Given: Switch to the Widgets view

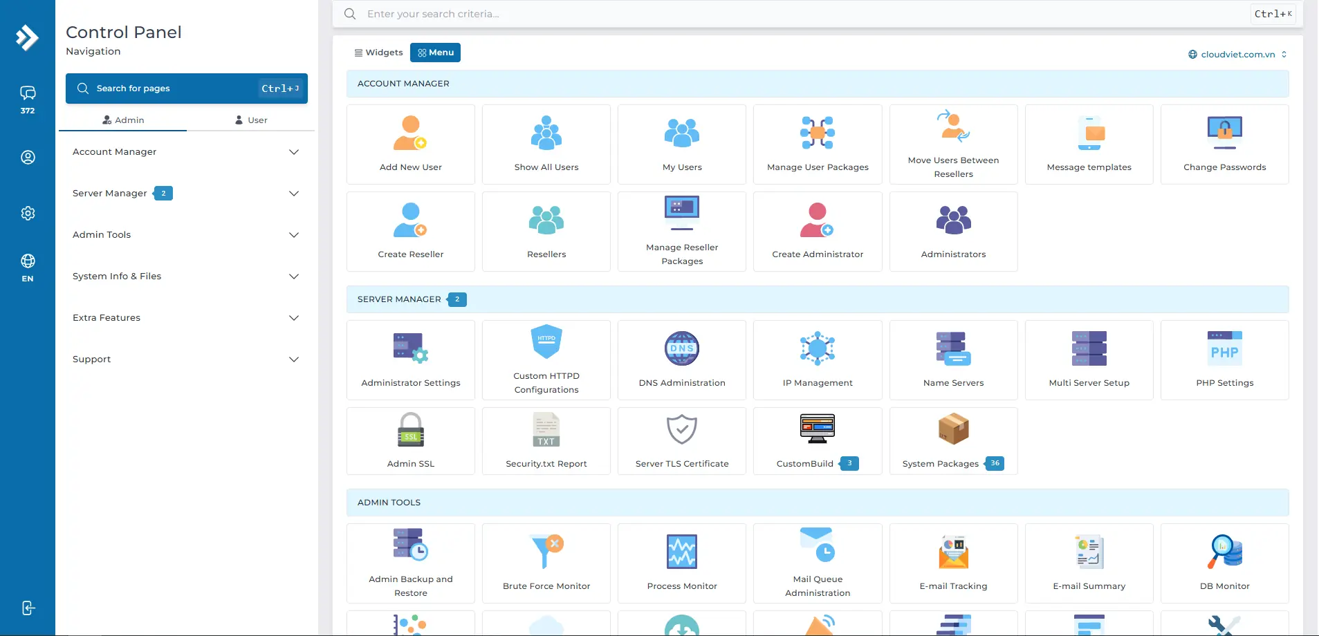Looking at the screenshot, I should click(378, 52).
